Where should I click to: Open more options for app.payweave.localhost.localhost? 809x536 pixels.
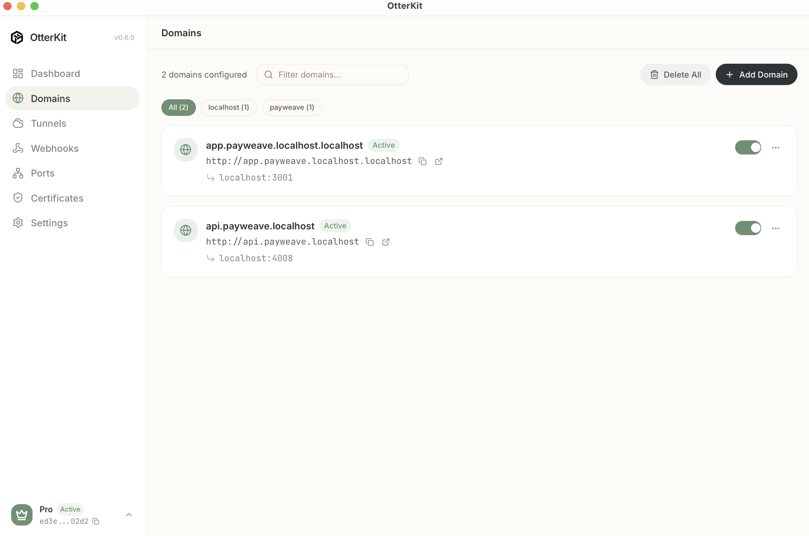point(775,148)
